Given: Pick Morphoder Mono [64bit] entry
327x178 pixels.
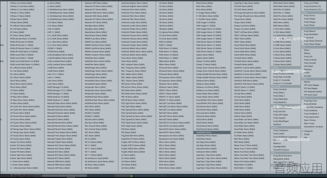Looking at the screenshot, I should coord(95,87).
